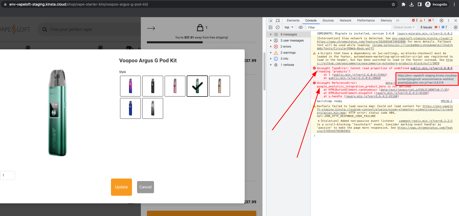Expand the Violation non-passive listener message
The image size is (459, 216).
pyautogui.click(x=319, y=121)
